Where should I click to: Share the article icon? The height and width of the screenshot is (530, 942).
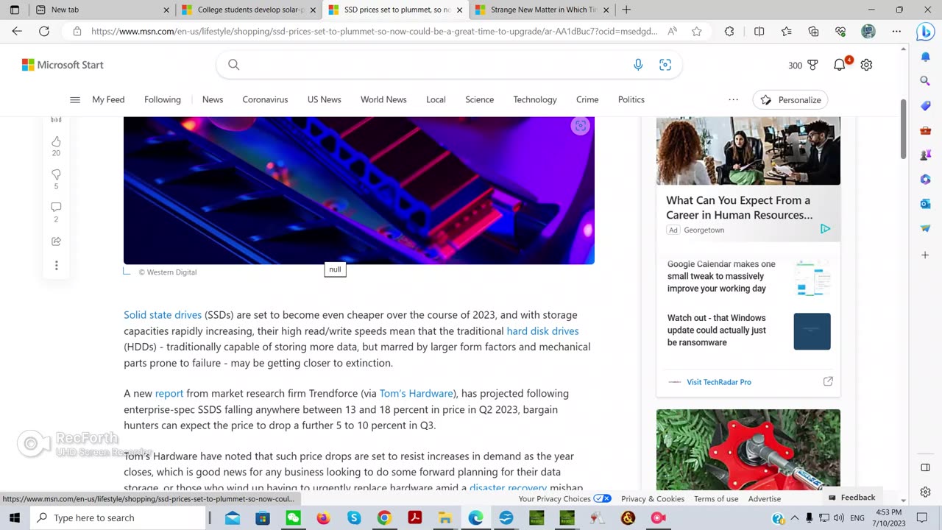56,241
